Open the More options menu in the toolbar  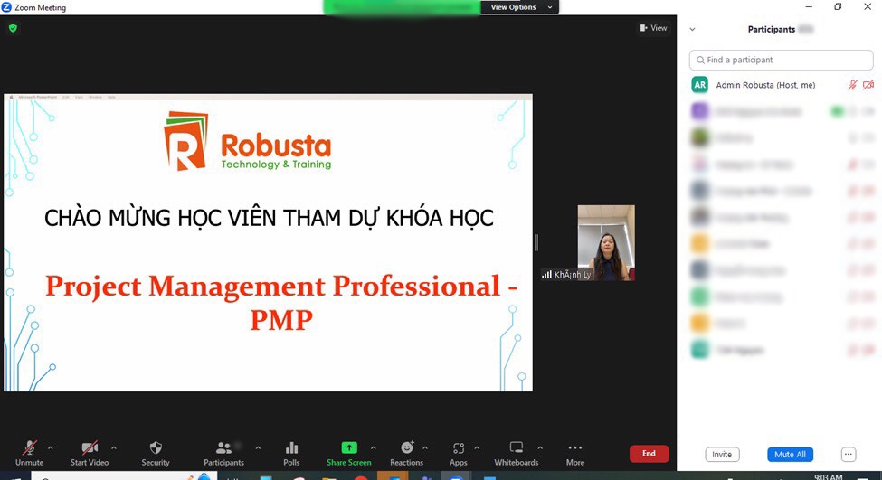tap(574, 453)
